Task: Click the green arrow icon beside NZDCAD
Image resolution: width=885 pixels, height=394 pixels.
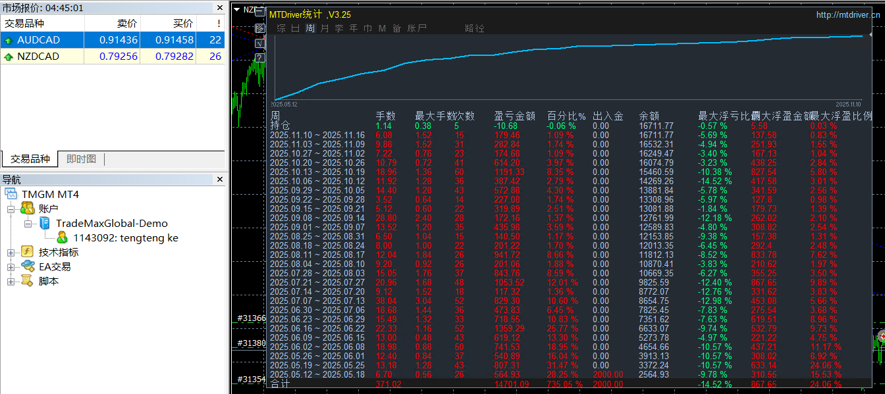Action: pos(9,57)
